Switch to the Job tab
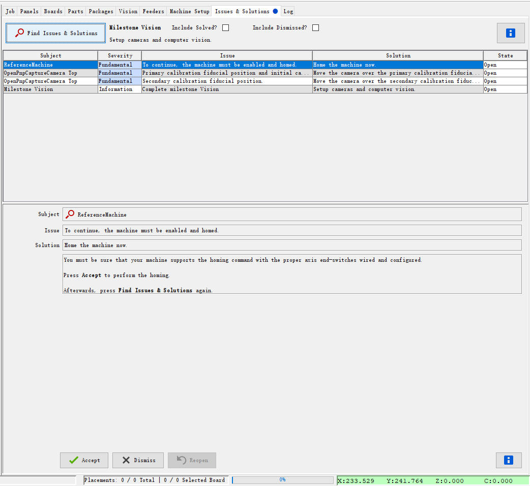530x486 pixels. coord(10,11)
